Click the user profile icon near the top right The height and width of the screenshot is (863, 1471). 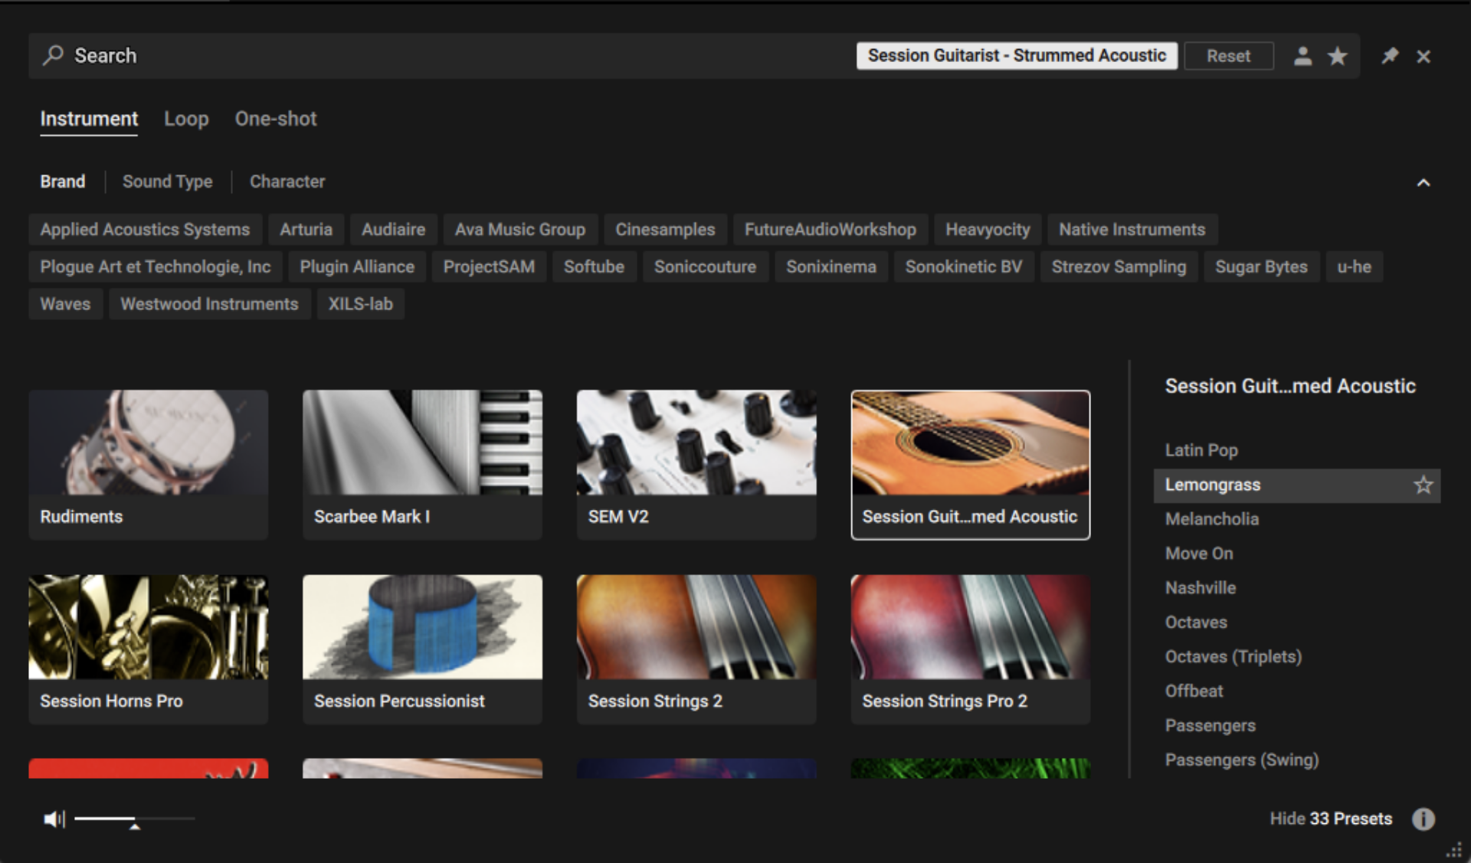click(1302, 56)
